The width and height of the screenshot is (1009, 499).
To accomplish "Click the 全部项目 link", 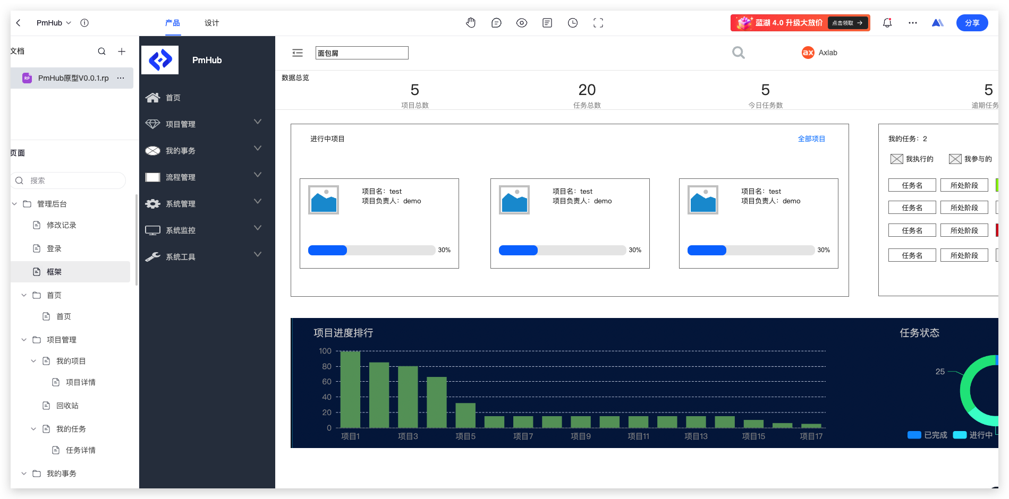I will pos(811,139).
